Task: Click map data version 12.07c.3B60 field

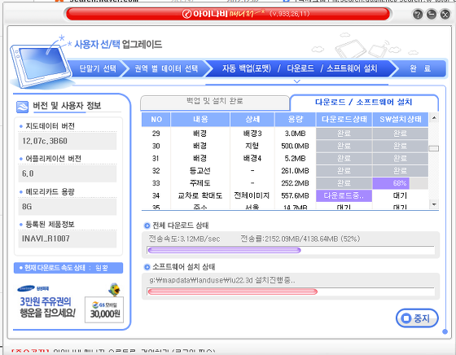Action: [x=68, y=141]
